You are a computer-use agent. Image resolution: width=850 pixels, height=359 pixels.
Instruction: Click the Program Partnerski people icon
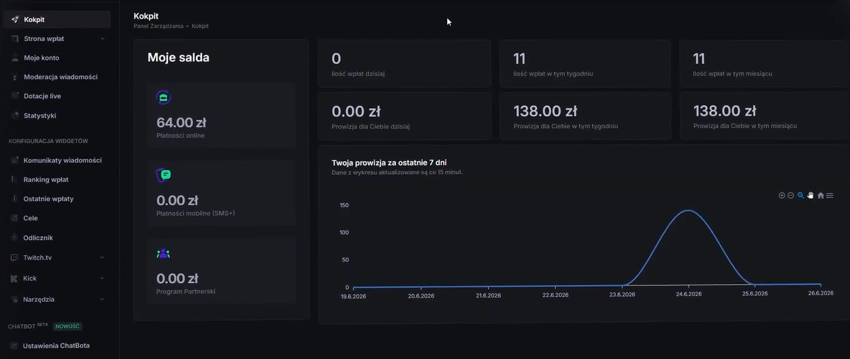click(163, 254)
